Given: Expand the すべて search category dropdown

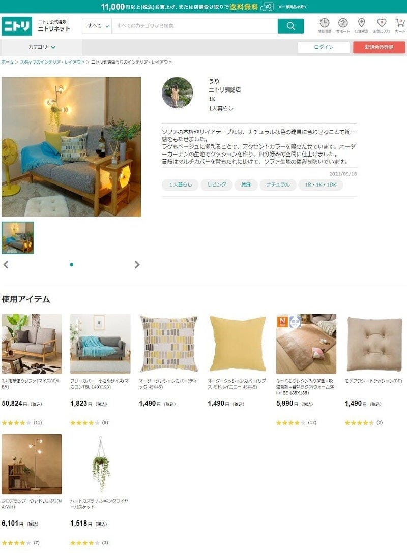Looking at the screenshot, I should coord(97,26).
